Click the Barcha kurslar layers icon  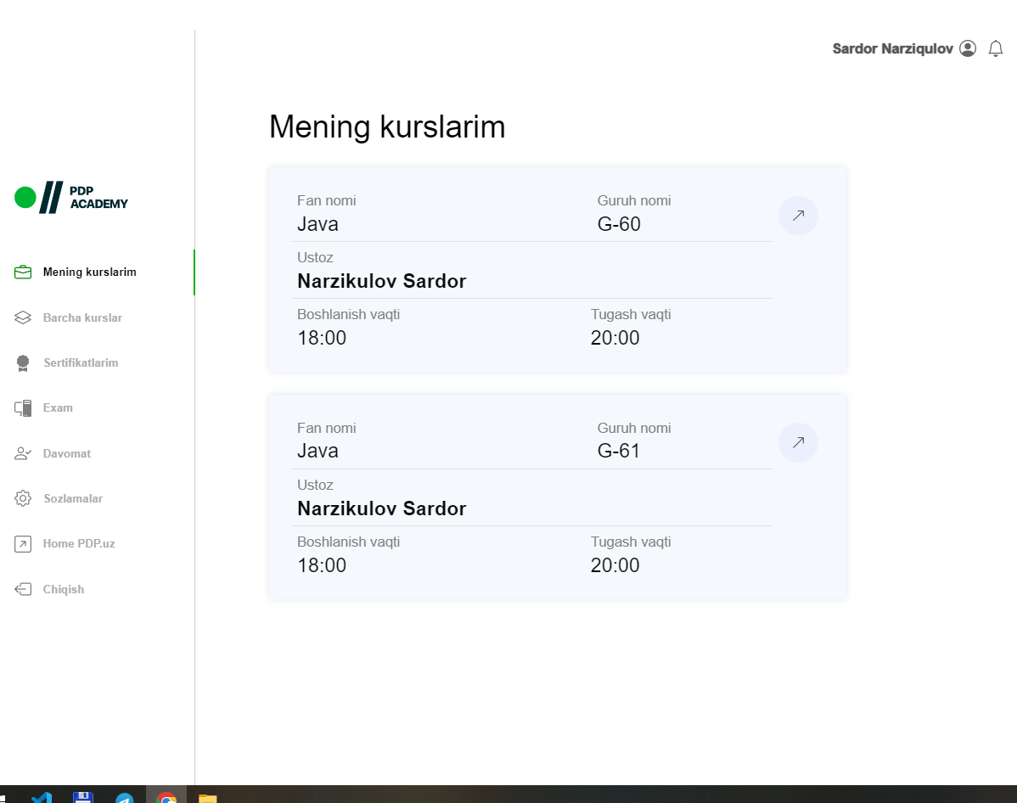pos(23,317)
